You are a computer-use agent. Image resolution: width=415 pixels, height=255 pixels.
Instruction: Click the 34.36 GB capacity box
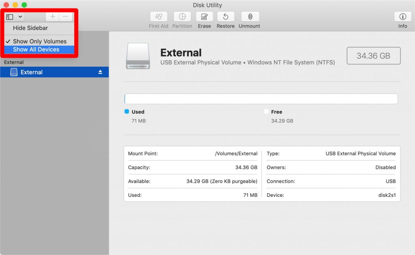(373, 56)
